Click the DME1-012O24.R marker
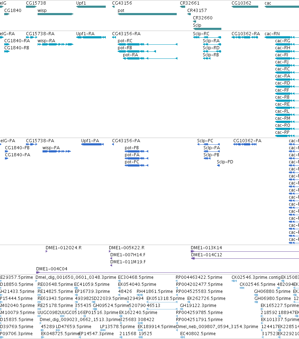 [47, 251]
